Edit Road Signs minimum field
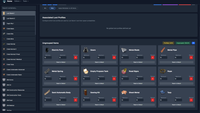 pos(125,79)
